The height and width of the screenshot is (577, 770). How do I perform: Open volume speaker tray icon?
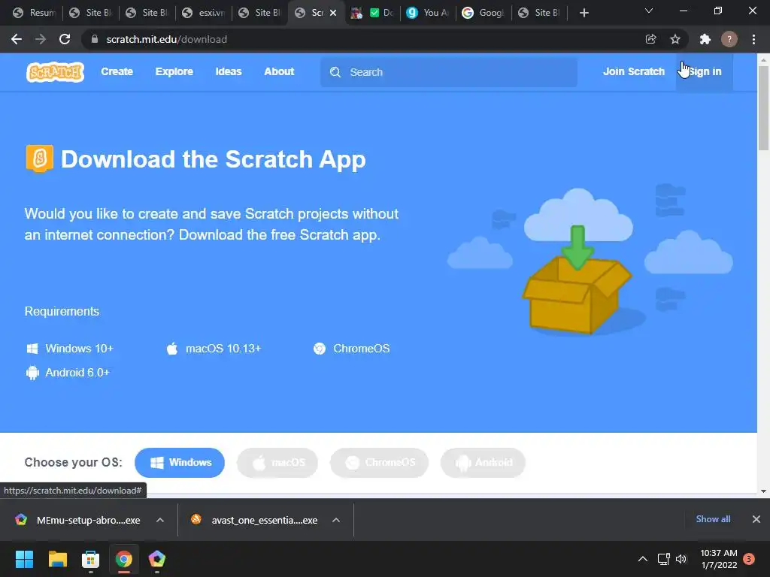(x=681, y=559)
